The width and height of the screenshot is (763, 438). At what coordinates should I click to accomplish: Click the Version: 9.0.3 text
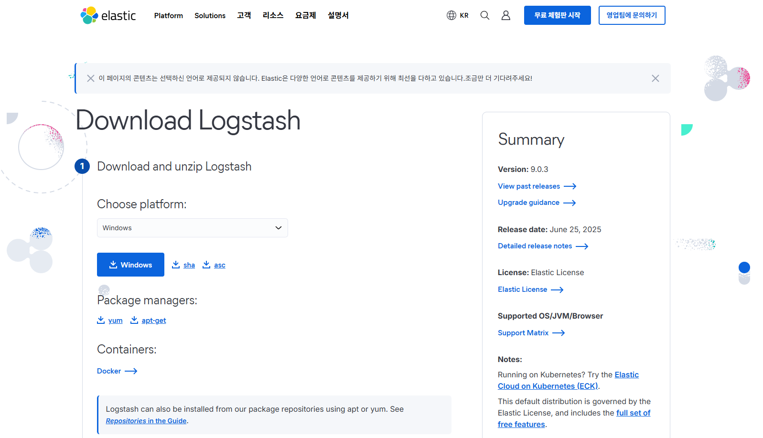pyautogui.click(x=523, y=169)
